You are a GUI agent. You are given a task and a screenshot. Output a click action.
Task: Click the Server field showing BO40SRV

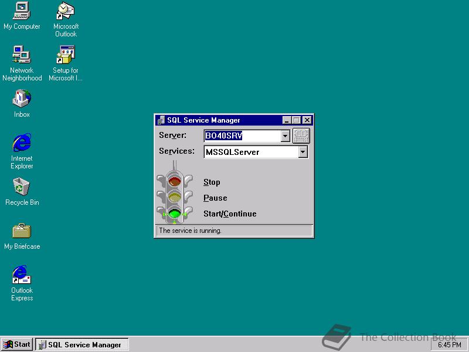click(243, 136)
